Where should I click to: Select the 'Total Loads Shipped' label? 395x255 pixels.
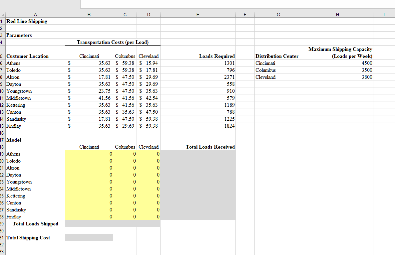pos(36,224)
